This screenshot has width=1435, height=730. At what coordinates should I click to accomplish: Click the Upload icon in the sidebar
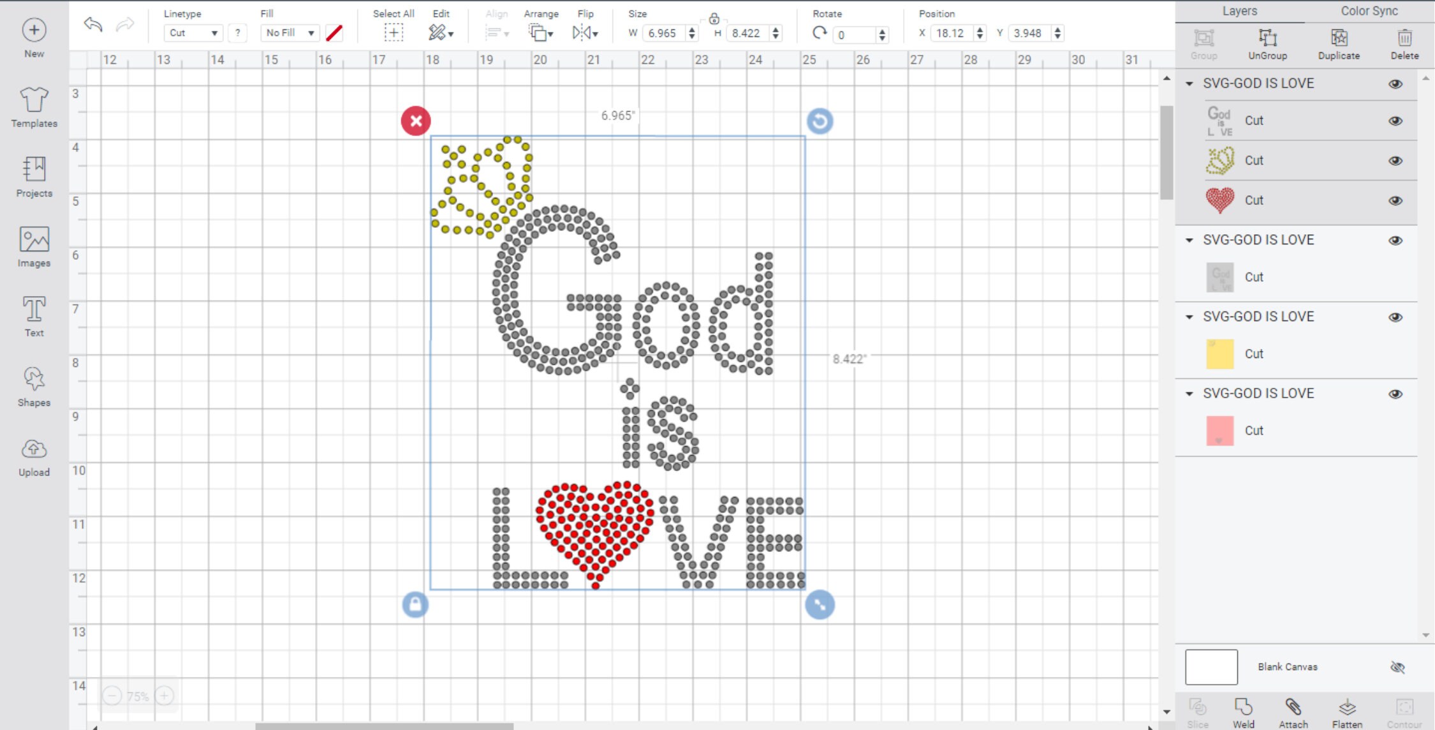click(x=33, y=455)
